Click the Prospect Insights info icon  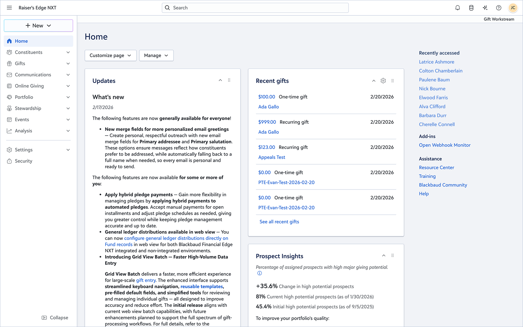click(x=260, y=273)
